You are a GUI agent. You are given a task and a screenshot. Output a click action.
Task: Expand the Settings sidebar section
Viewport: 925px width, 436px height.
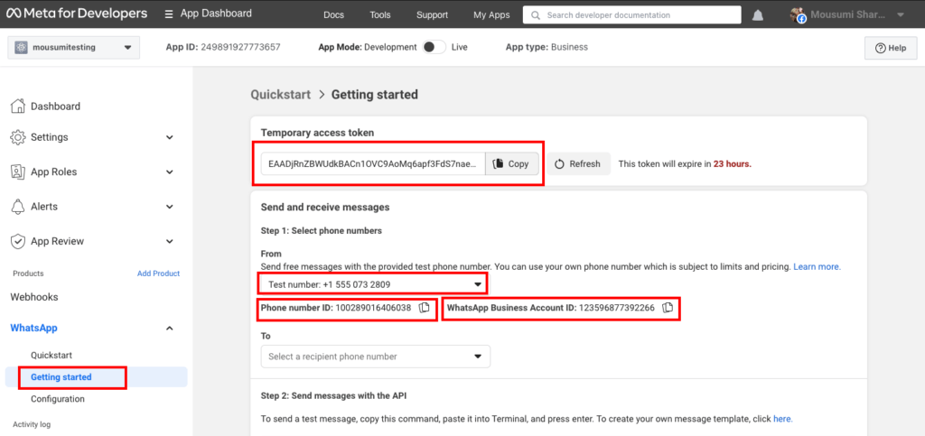[x=170, y=137]
